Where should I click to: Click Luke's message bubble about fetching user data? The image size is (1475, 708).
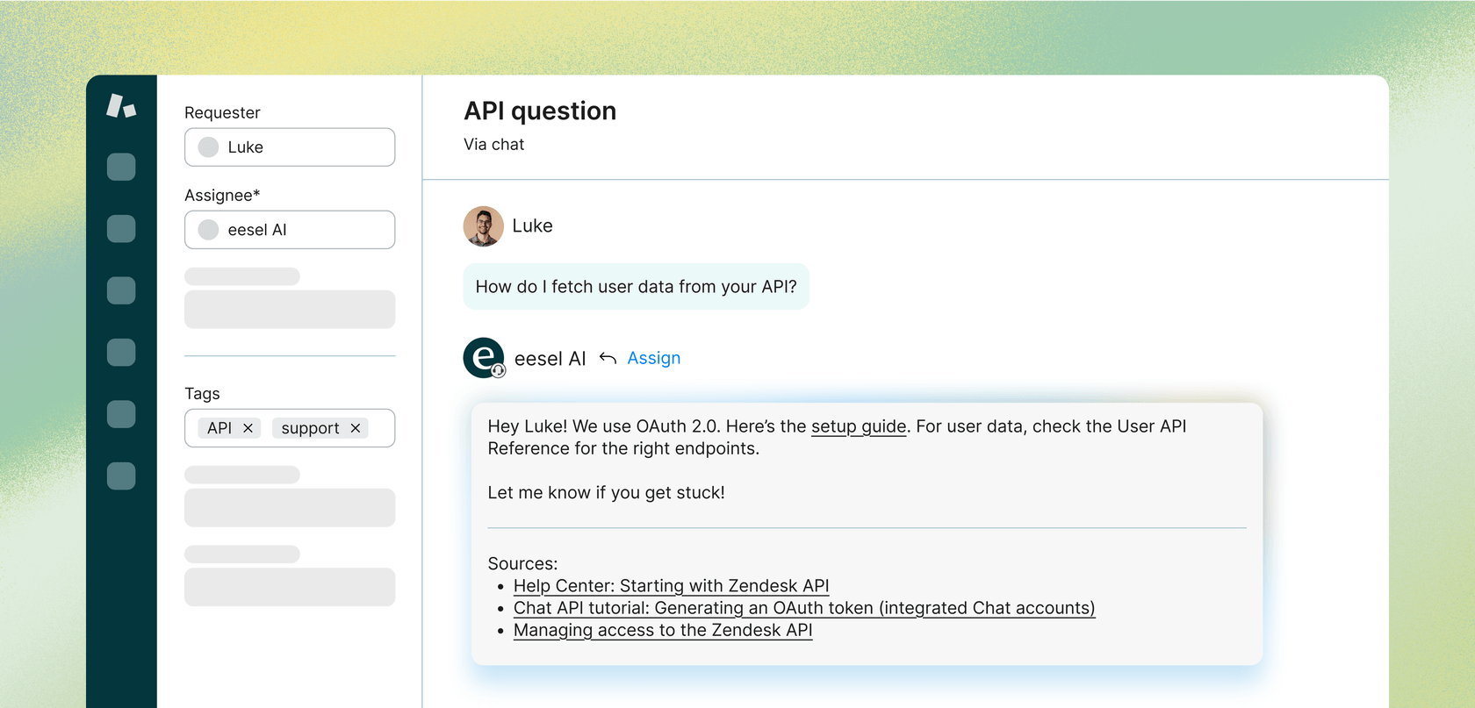(636, 287)
